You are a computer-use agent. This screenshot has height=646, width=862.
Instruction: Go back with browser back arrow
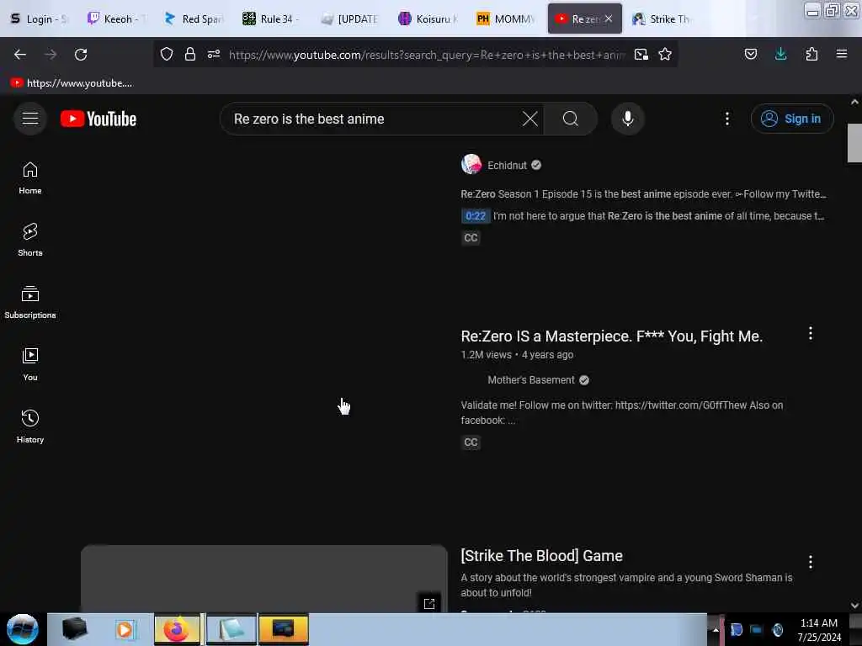[x=20, y=55]
